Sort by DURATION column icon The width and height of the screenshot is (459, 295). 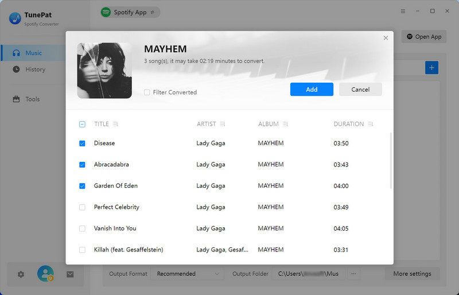pos(371,124)
